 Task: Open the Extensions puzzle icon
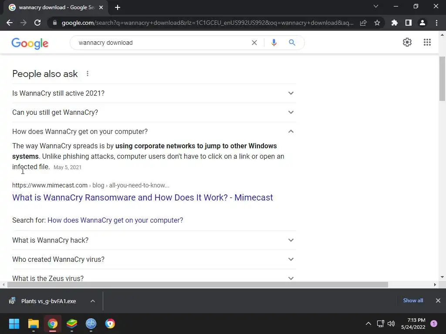395,23
